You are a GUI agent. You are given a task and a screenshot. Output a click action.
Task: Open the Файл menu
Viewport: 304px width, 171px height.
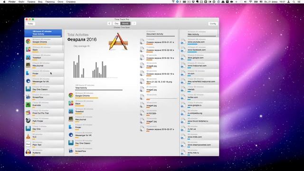tap(21, 2)
